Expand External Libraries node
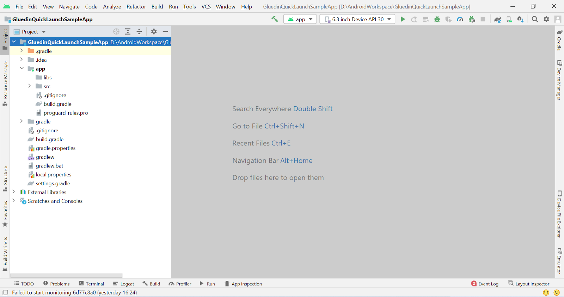The image size is (564, 297). 14,192
